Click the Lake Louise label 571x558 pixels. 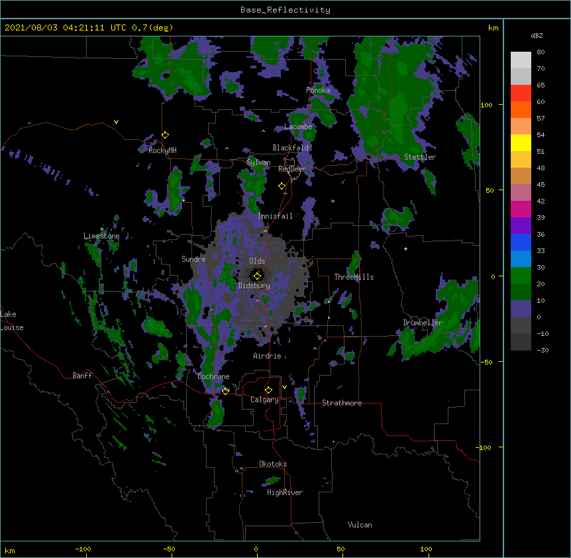tap(12, 321)
